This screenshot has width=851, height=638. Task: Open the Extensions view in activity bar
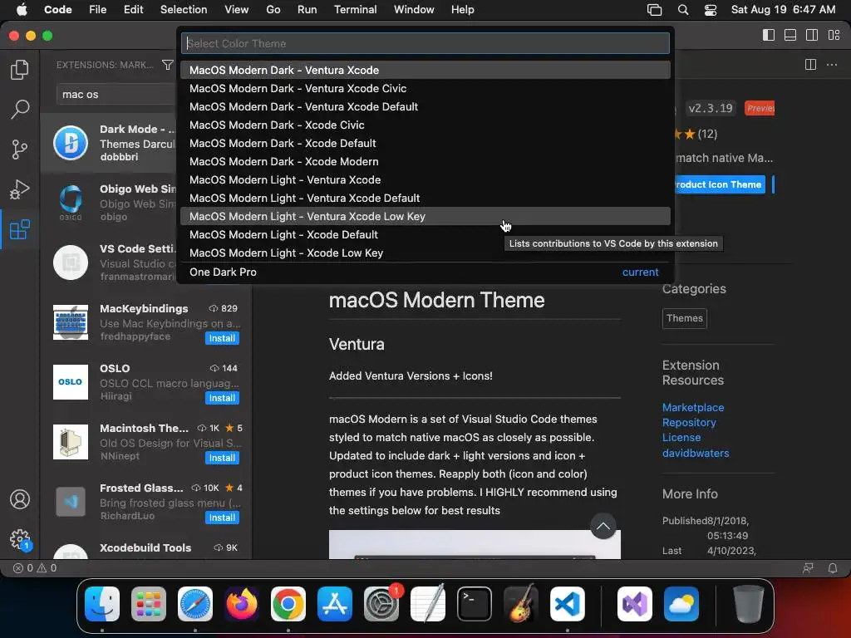(20, 229)
